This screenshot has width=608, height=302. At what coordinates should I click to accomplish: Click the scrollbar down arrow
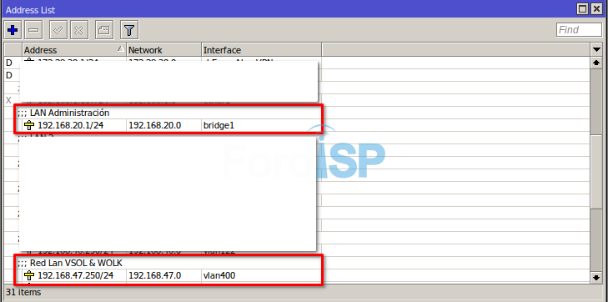(x=596, y=277)
